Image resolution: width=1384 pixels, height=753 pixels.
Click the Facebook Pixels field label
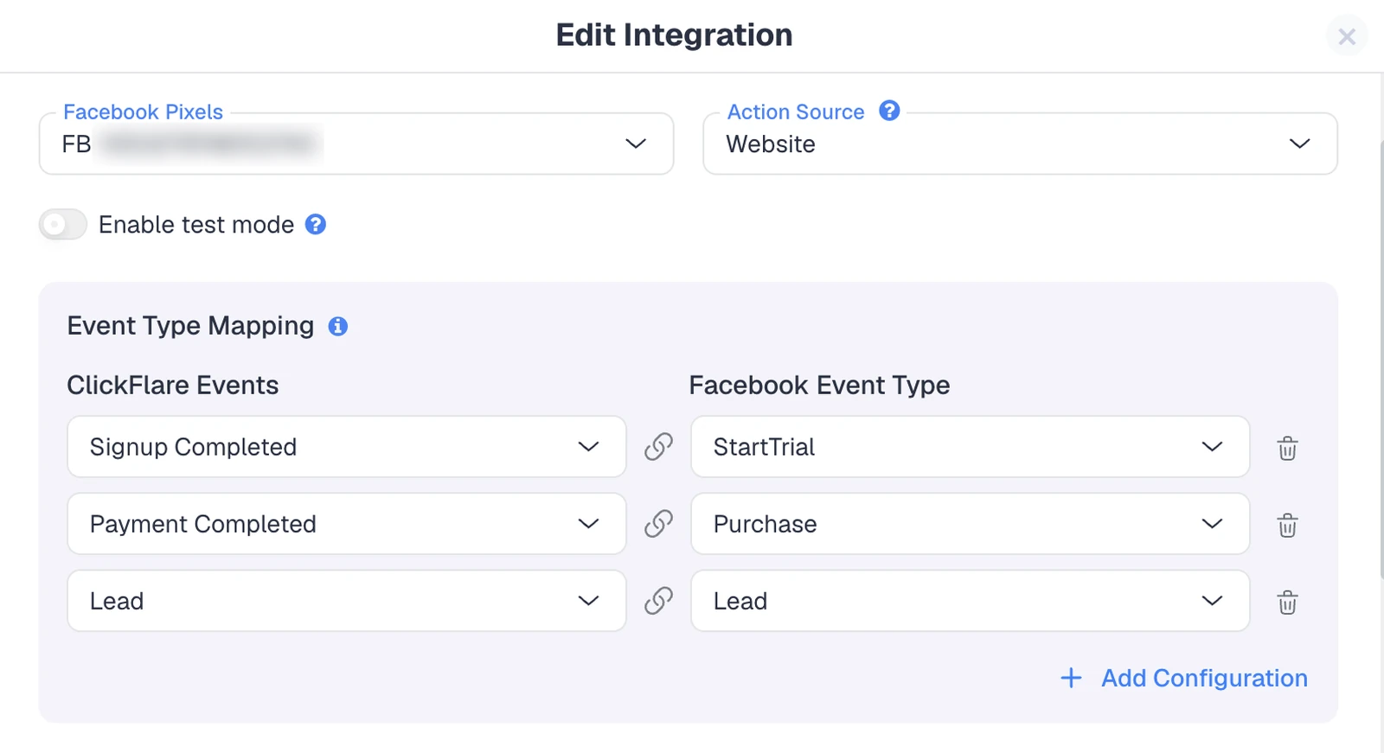pos(144,112)
